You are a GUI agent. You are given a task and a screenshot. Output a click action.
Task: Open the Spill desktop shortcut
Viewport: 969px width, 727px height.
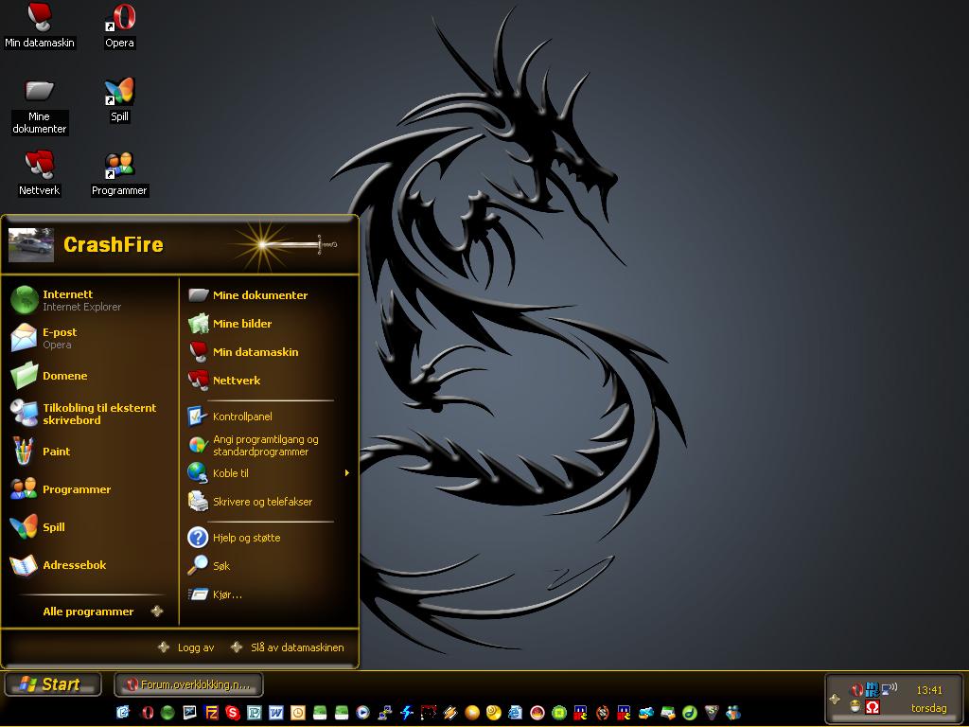coord(120,98)
